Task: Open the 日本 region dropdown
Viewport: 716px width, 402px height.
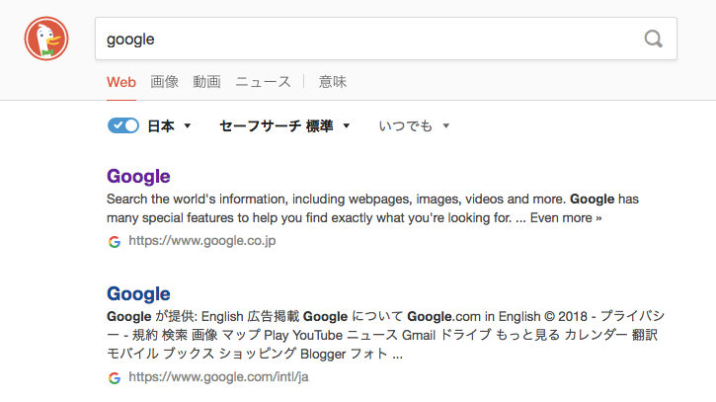Action: click(169, 126)
